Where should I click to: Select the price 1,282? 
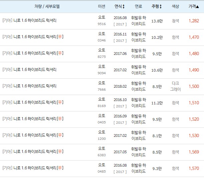click(x=194, y=21)
